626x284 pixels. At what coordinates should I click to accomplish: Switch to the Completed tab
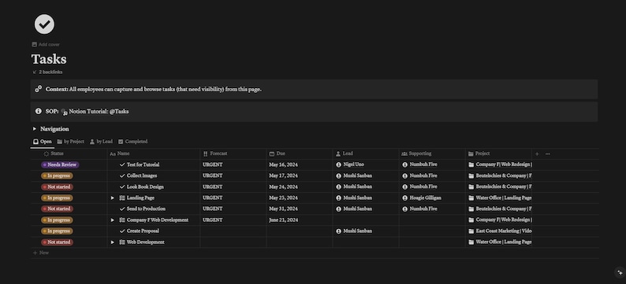(133, 142)
